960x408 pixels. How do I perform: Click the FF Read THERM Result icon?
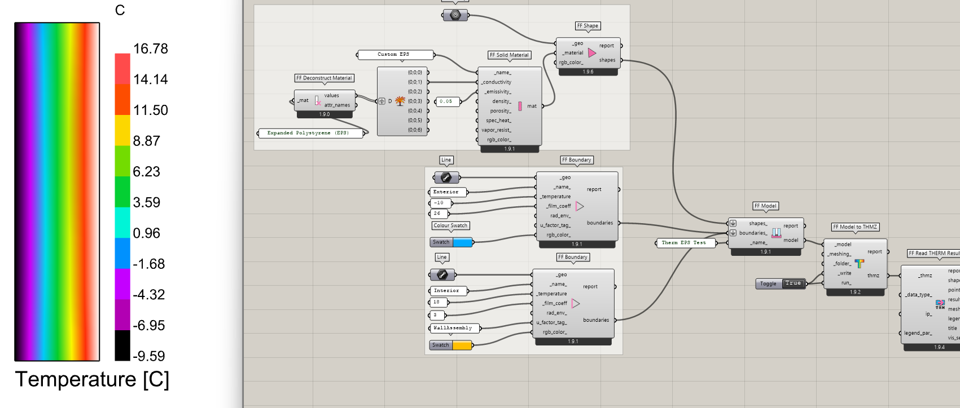(940, 304)
